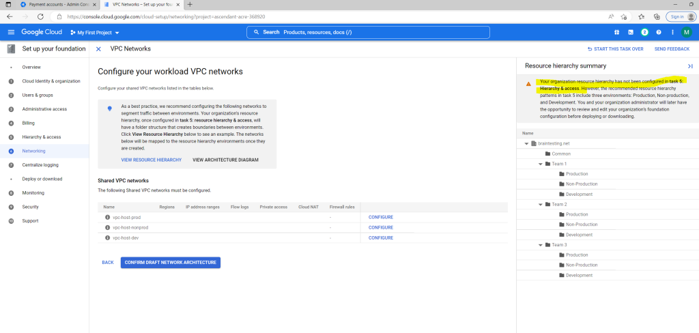This screenshot has width=699, height=333.
Task: Click CONFIGURE for vpc-host-nonprod
Action: [x=381, y=227]
